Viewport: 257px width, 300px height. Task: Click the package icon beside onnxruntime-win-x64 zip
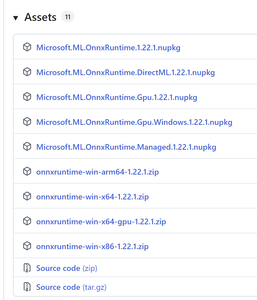coord(27,196)
